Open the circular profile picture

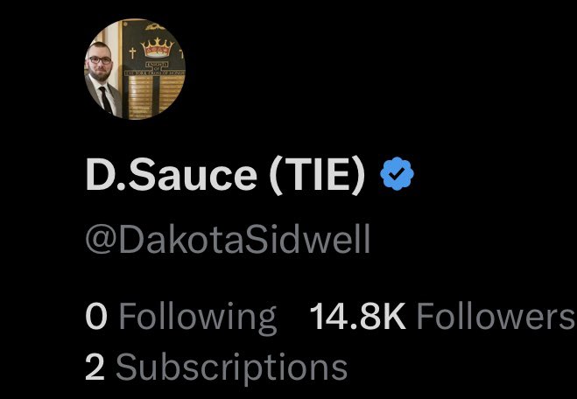pos(135,69)
